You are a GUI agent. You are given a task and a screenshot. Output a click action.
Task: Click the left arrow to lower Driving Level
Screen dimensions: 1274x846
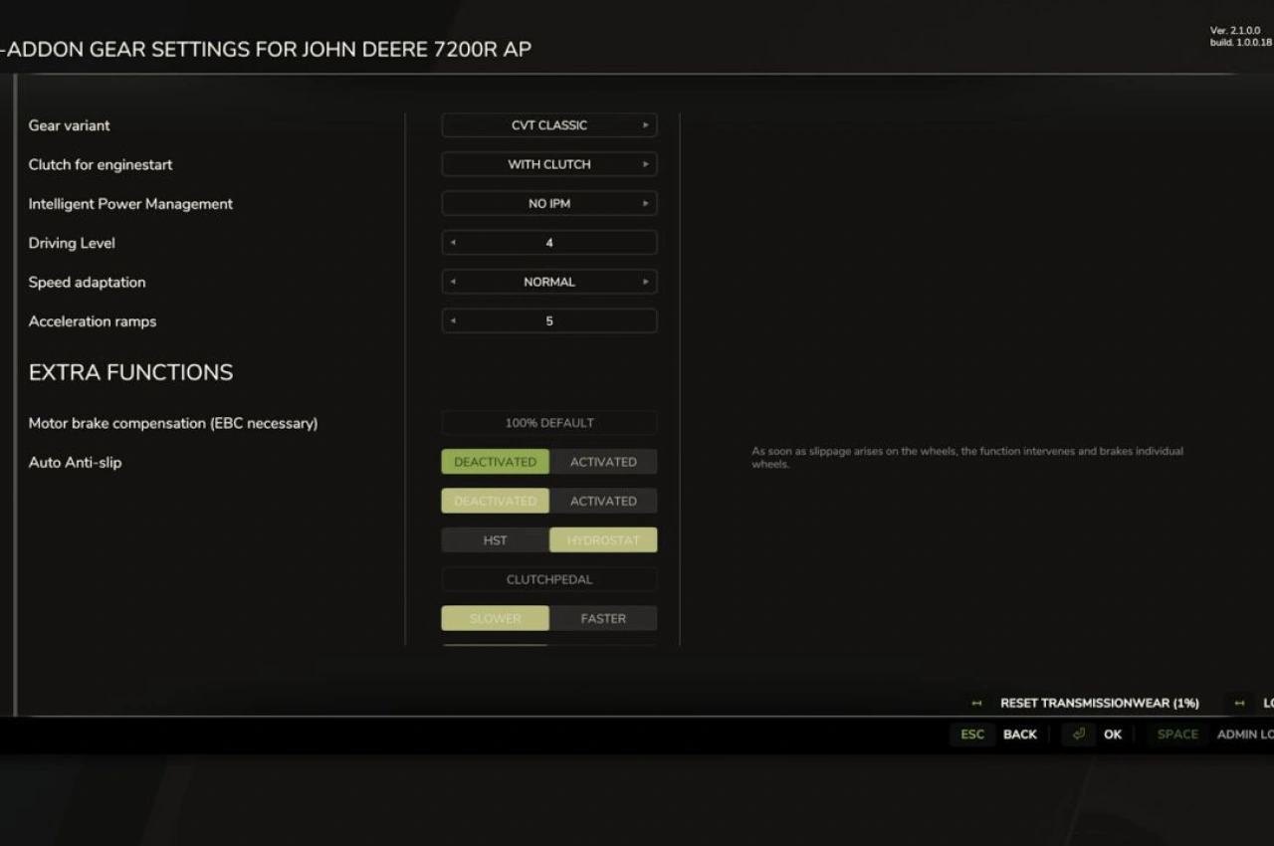pyautogui.click(x=454, y=242)
